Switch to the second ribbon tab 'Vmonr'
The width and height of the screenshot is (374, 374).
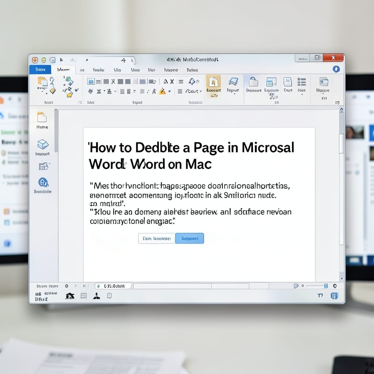point(64,70)
